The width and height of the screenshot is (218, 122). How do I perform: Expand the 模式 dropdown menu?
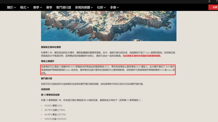tap(25, 7)
